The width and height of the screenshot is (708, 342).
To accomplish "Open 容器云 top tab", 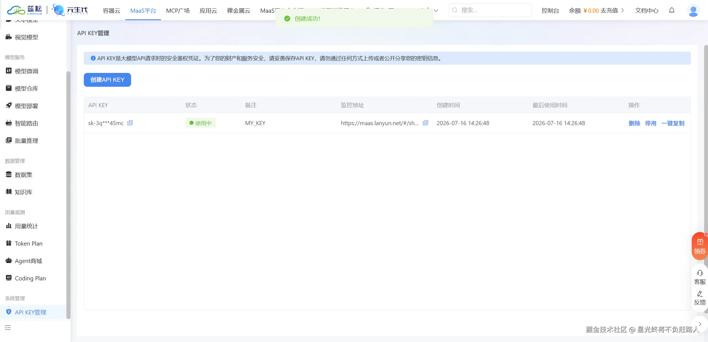I will [x=111, y=11].
